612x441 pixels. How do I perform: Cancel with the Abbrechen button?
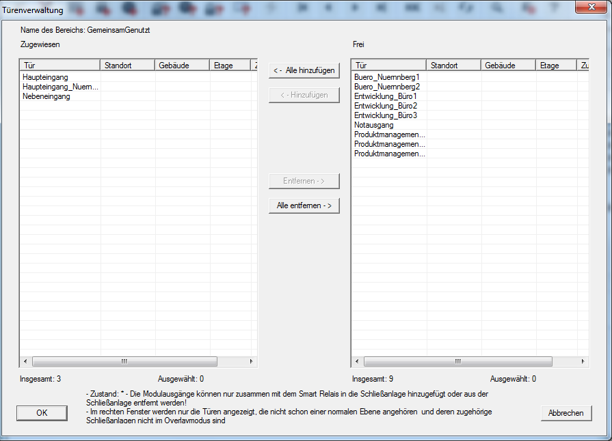click(566, 413)
